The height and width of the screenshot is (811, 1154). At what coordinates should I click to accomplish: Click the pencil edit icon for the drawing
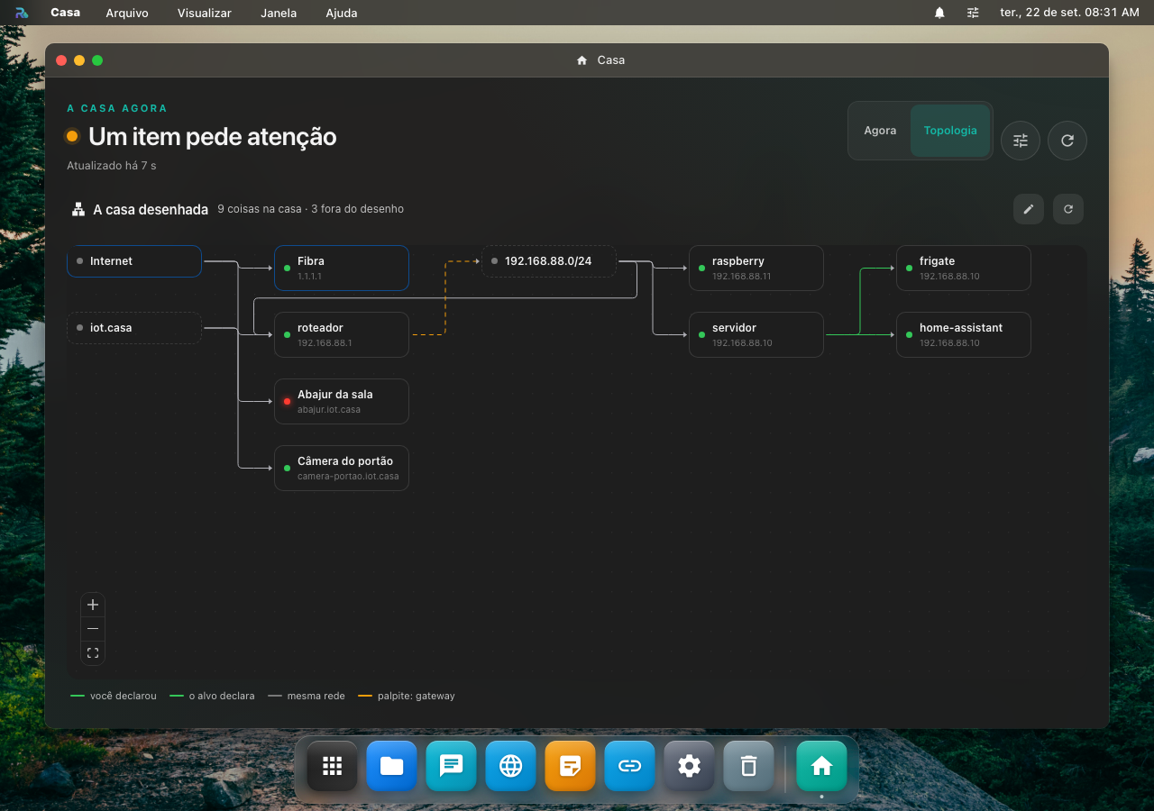pyautogui.click(x=1029, y=209)
